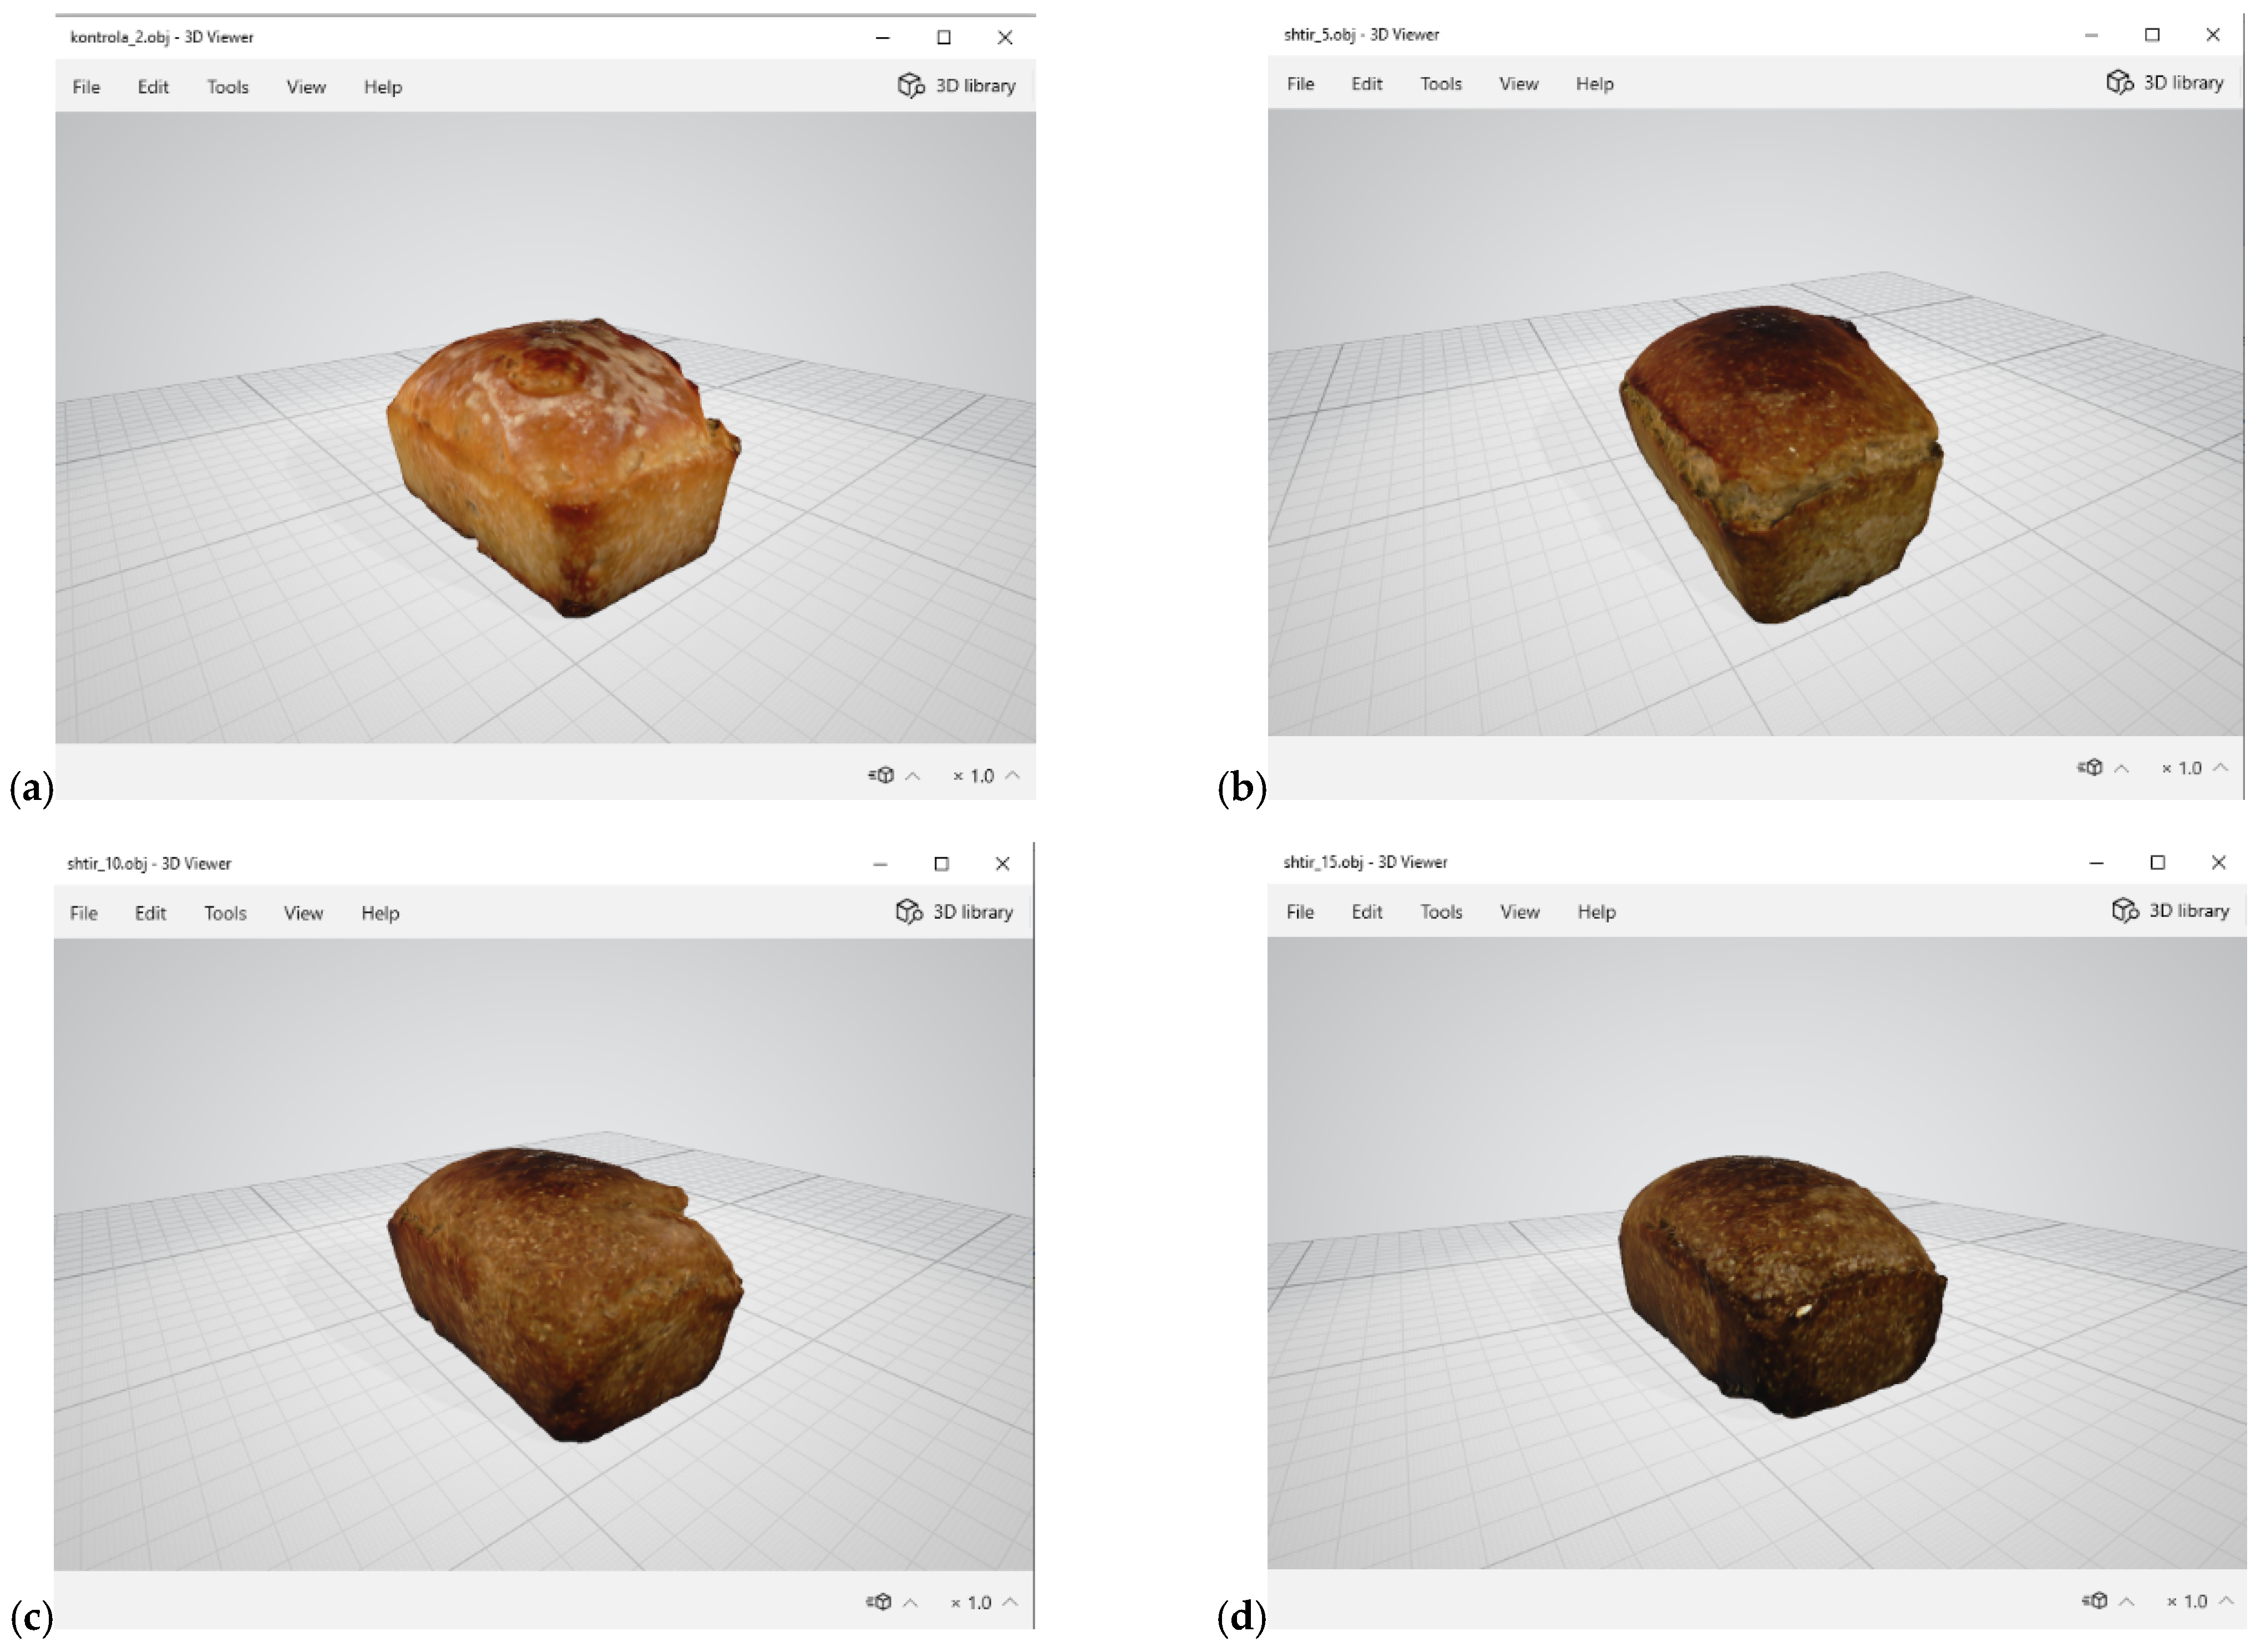The height and width of the screenshot is (1652, 2261).
Task: Expand animation speed x1.0 chevron in kontrola_2 window
Action: [x=1012, y=775]
